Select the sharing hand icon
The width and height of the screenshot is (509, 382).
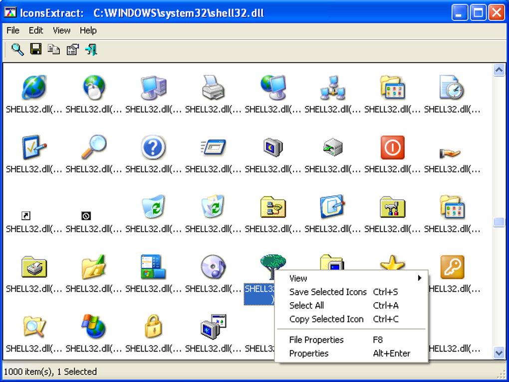click(x=450, y=153)
